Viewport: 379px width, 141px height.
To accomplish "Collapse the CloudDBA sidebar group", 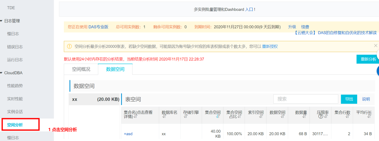I will (x=1, y=73).
